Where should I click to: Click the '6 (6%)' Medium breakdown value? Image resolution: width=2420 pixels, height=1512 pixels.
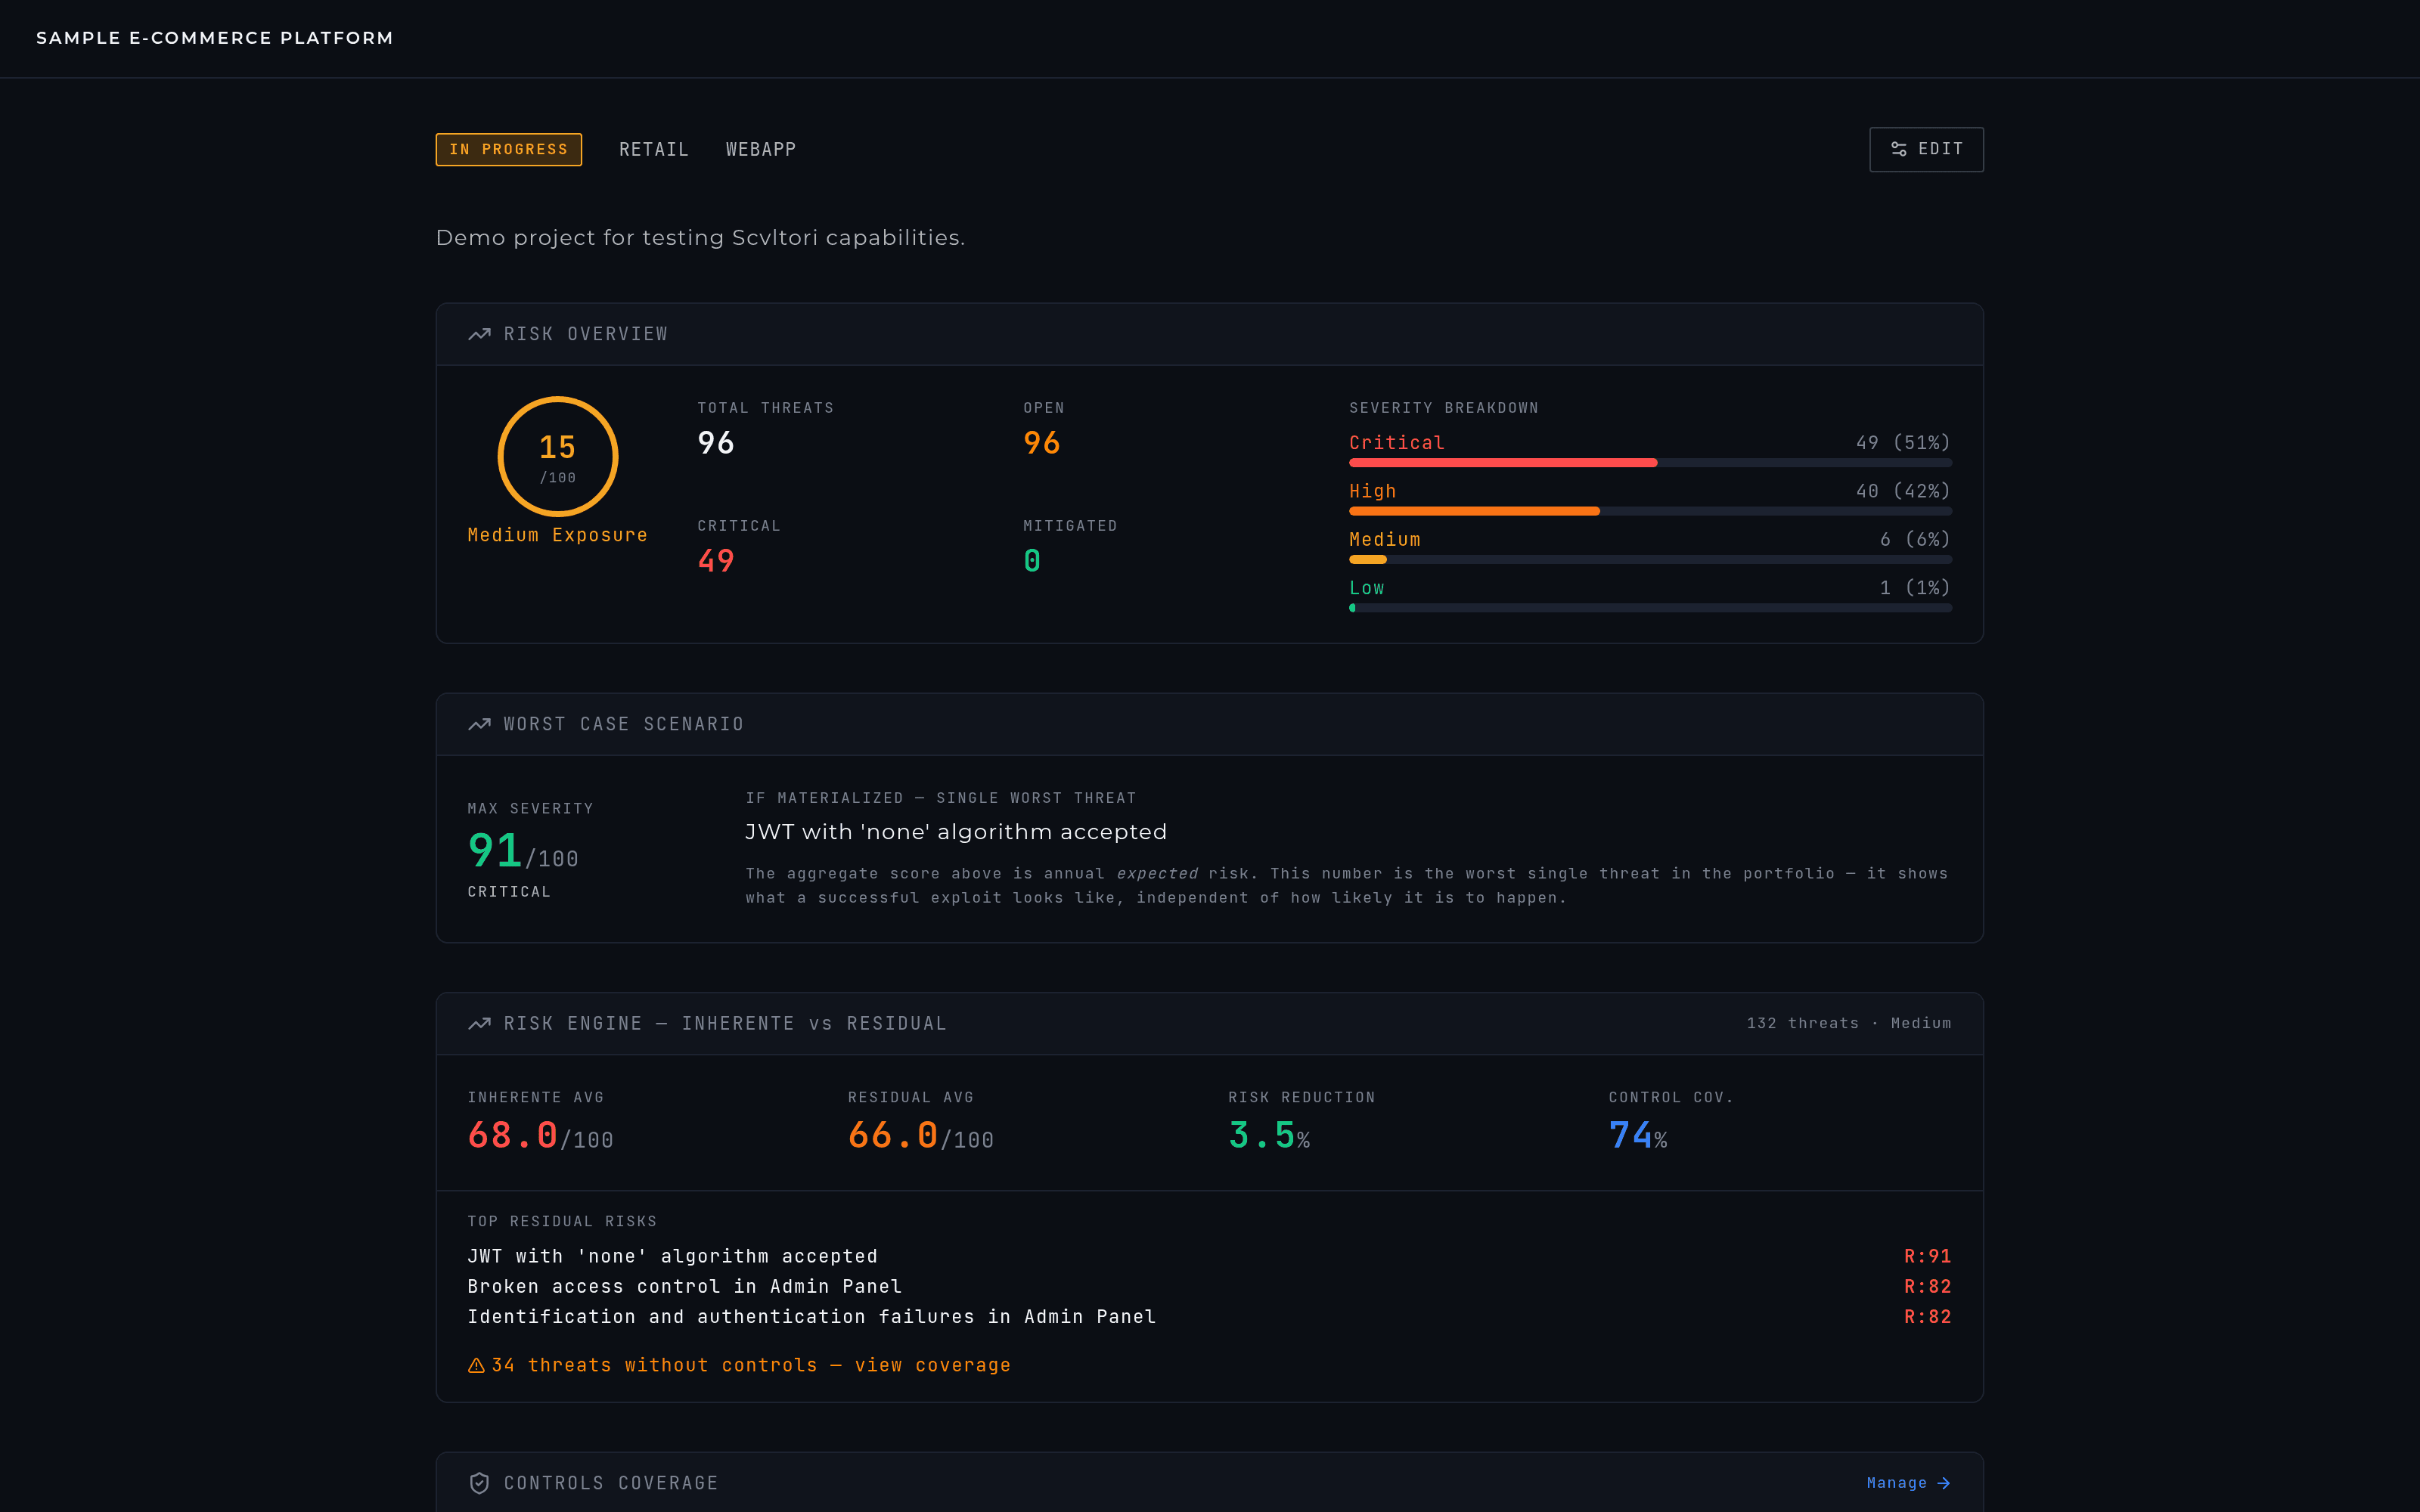tap(1915, 539)
